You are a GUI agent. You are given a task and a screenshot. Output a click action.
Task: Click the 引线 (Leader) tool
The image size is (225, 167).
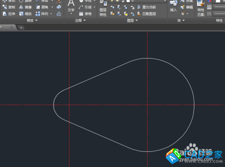tap(85, 7)
